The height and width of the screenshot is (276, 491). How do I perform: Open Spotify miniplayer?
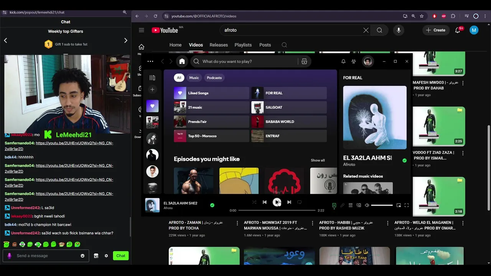click(x=399, y=205)
